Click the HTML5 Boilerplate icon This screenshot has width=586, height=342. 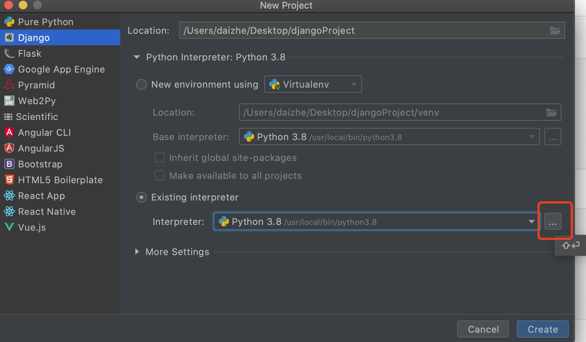click(x=9, y=180)
